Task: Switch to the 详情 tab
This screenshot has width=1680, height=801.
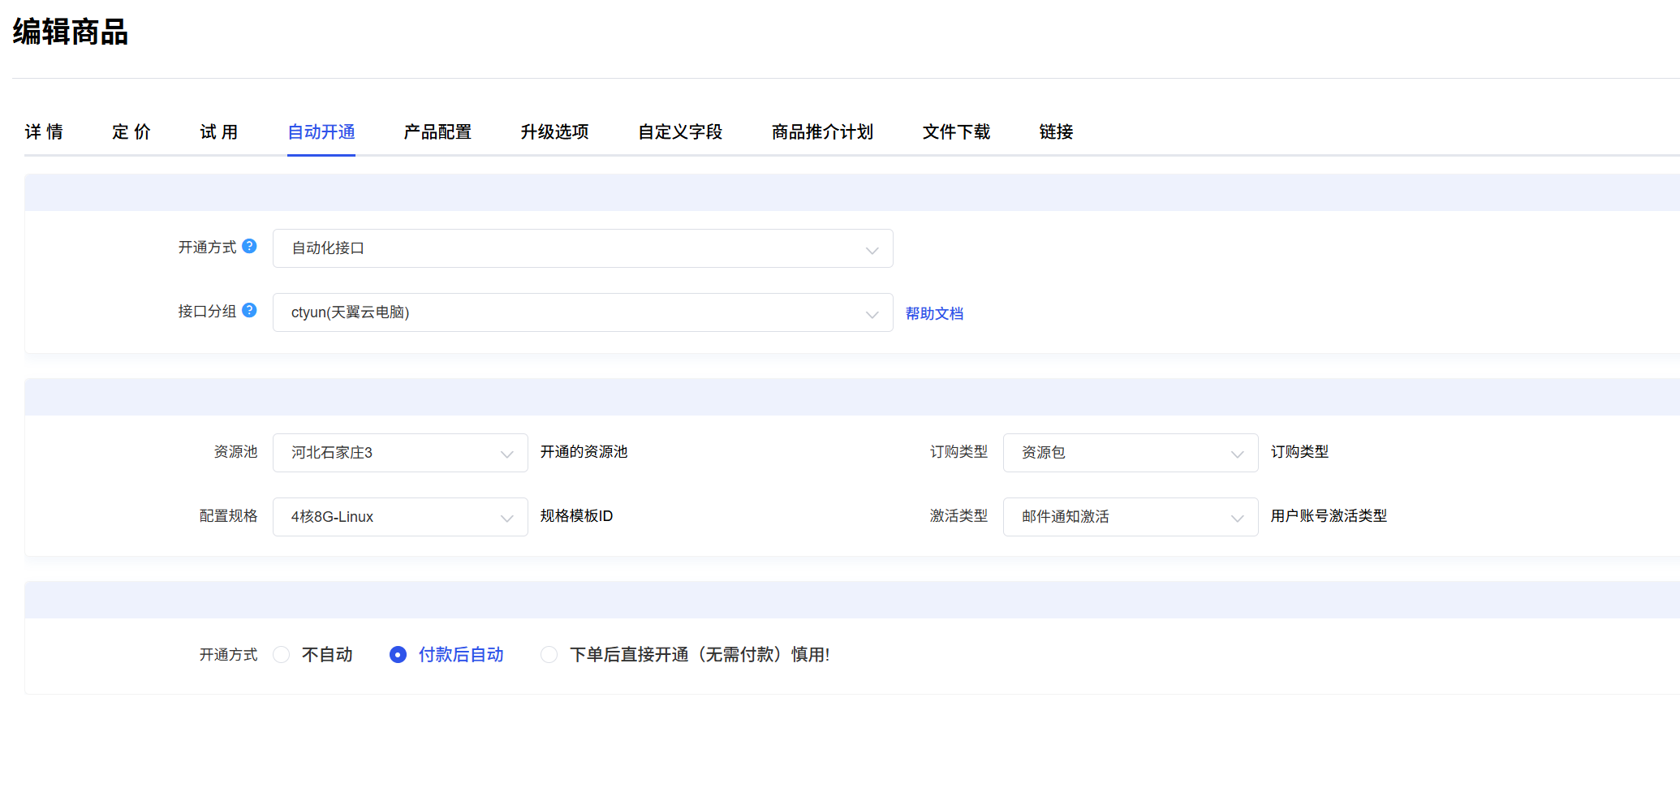Action: [x=44, y=131]
